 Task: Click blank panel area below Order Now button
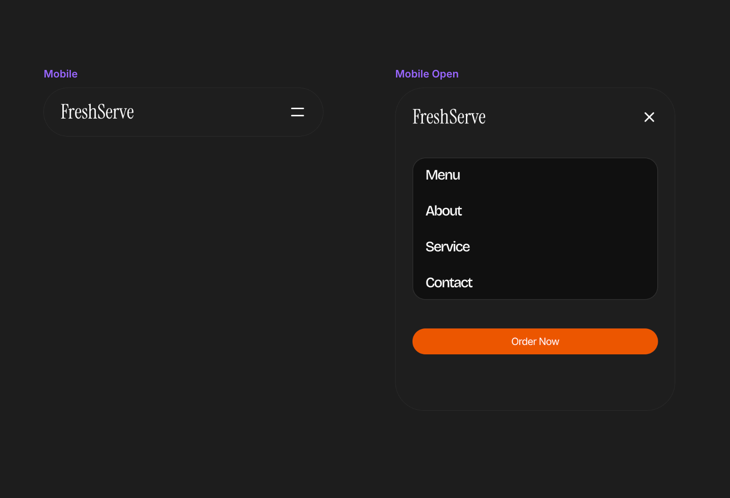535,383
